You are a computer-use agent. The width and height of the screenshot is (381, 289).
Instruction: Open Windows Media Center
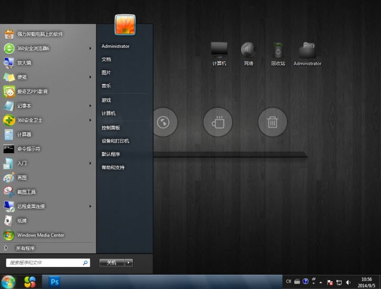click(x=40, y=235)
